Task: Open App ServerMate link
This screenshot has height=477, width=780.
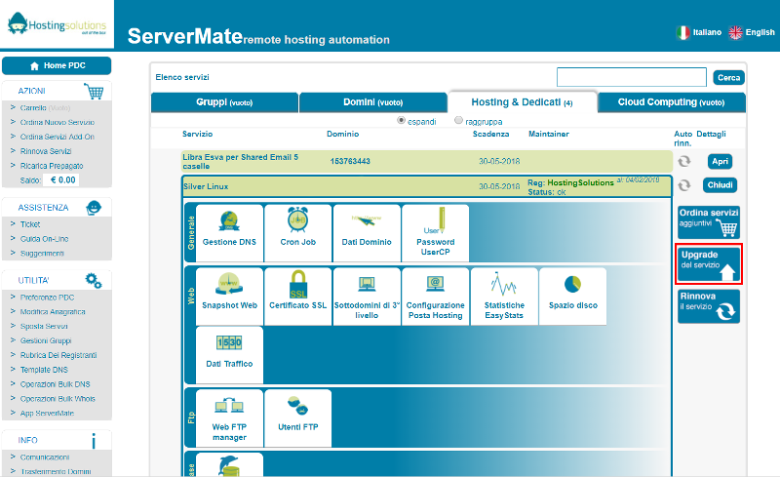Action: [x=47, y=414]
